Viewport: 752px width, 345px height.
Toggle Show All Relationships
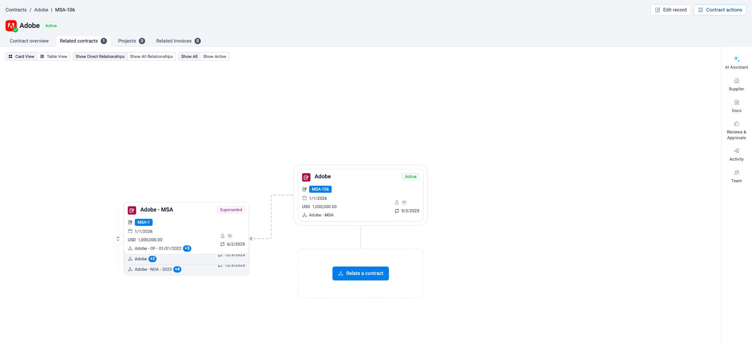[x=151, y=56]
